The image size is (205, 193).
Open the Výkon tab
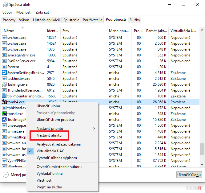(x=24, y=20)
